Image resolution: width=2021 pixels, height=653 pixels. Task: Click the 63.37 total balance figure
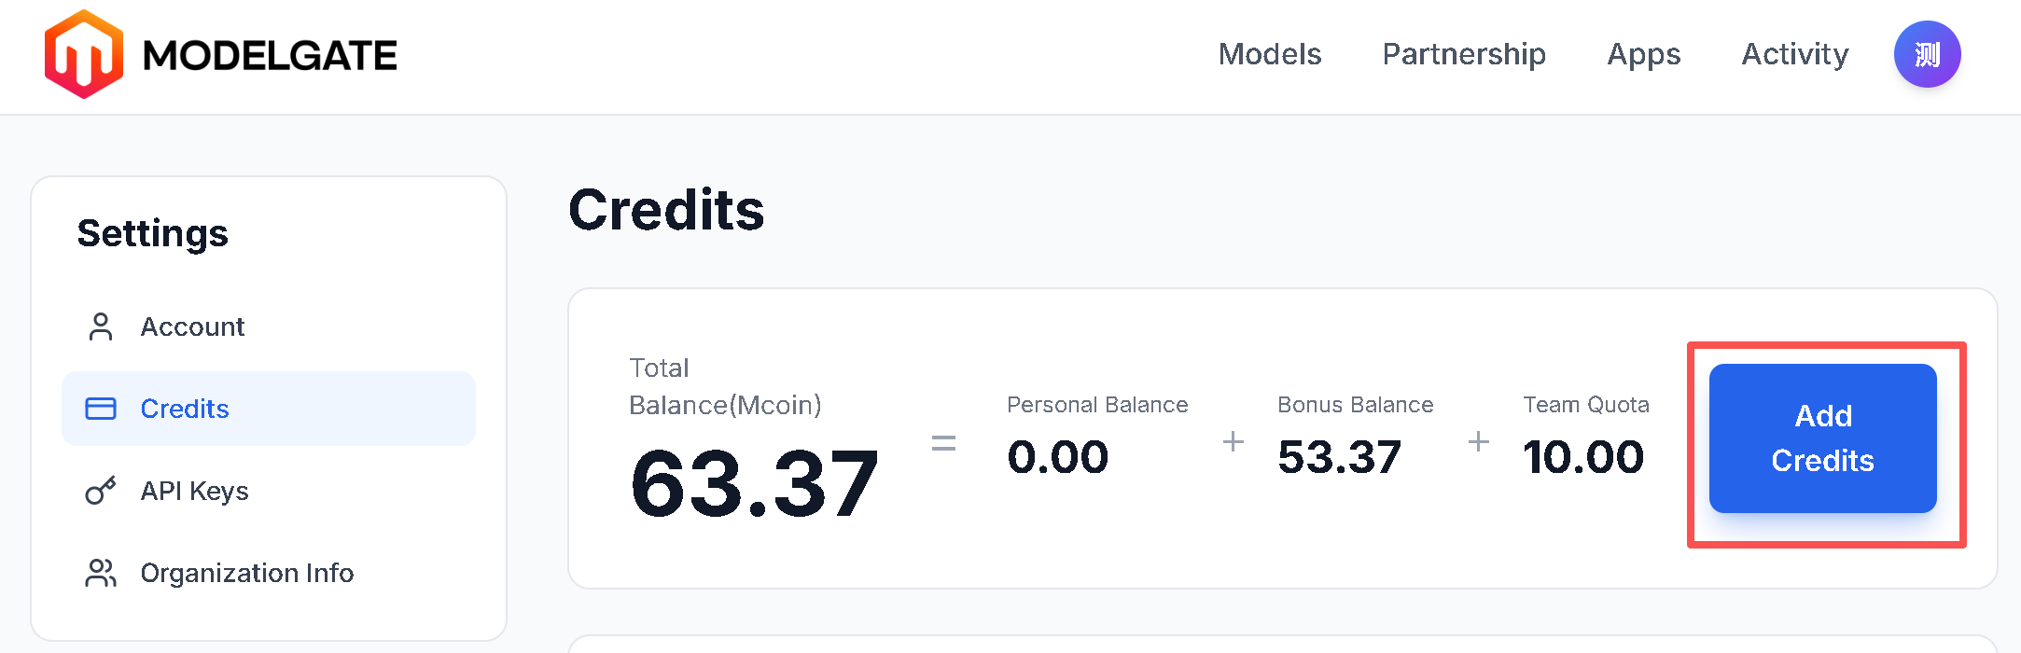tap(754, 483)
